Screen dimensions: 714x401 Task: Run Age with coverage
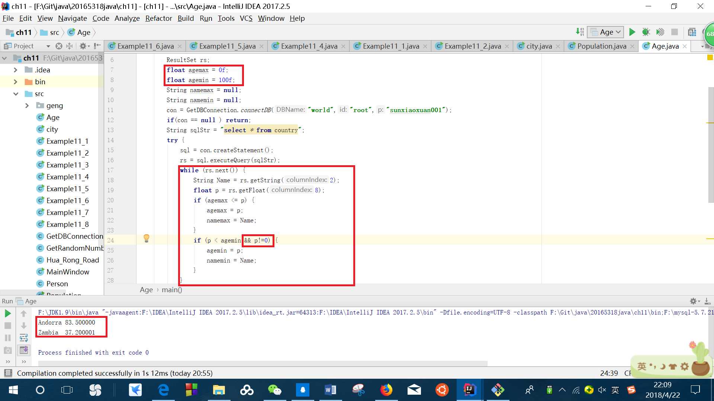tap(660, 32)
